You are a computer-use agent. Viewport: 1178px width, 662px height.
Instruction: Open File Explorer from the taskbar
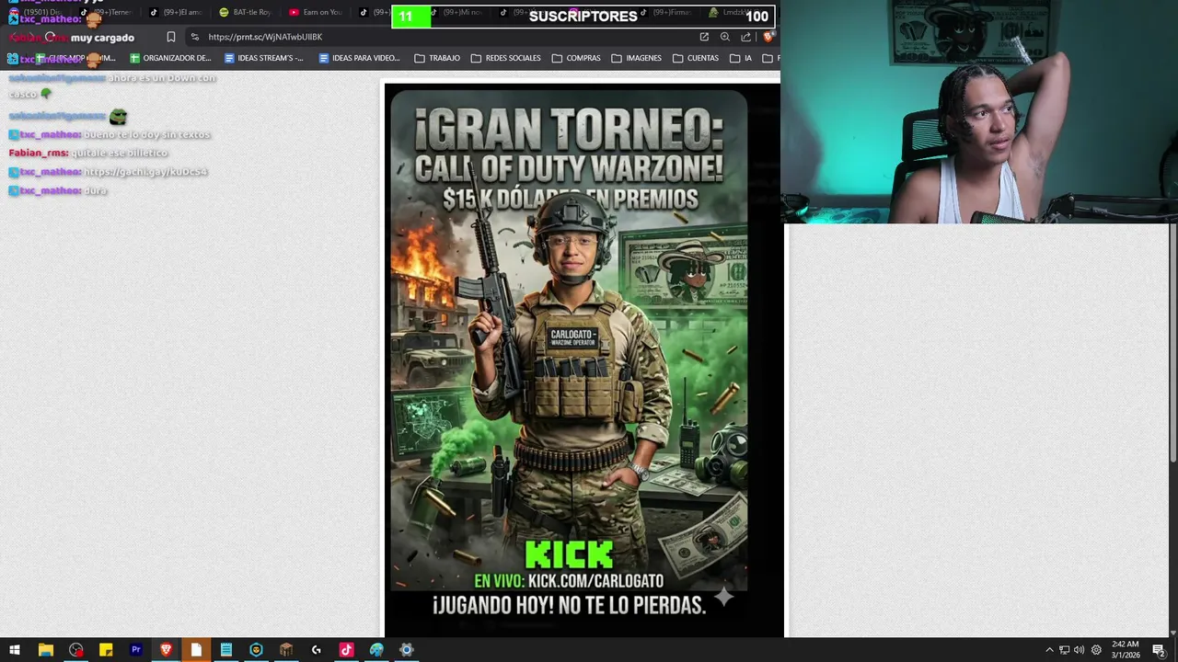45,650
